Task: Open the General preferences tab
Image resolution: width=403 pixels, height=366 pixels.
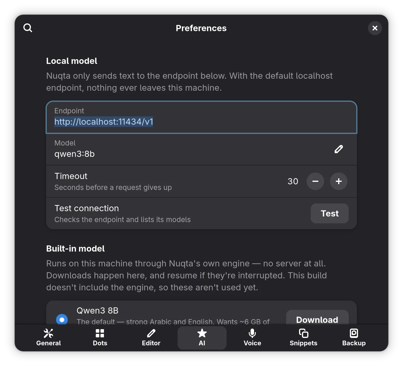Action: (x=48, y=338)
